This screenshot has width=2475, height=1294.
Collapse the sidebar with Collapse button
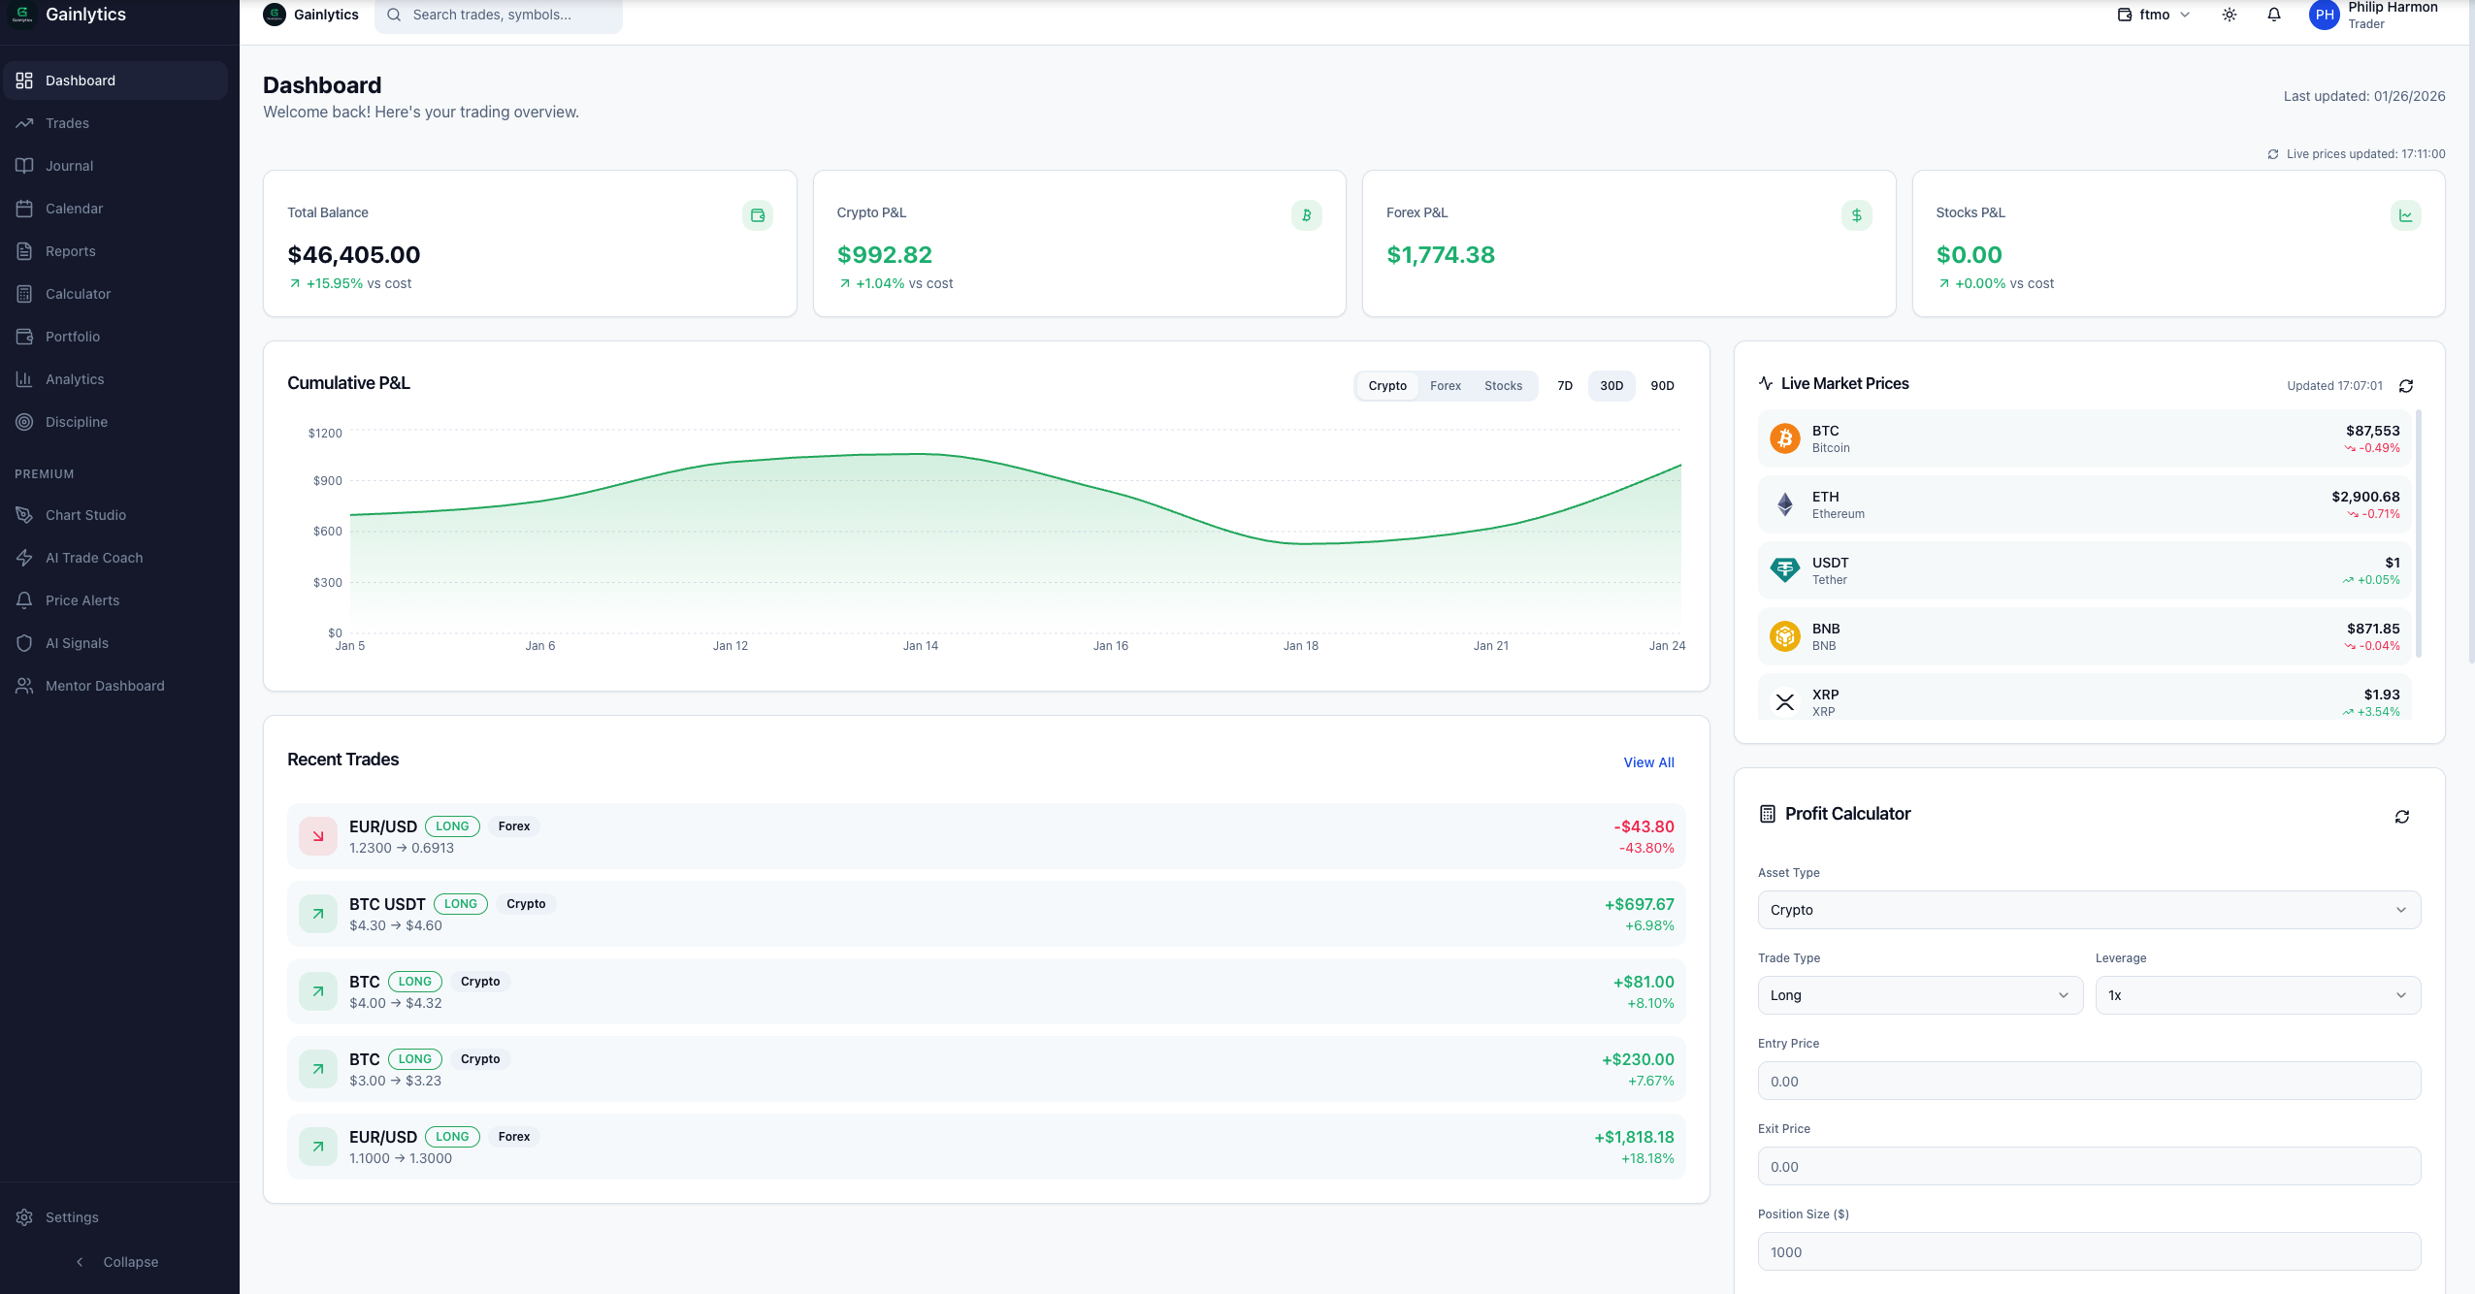117,1262
